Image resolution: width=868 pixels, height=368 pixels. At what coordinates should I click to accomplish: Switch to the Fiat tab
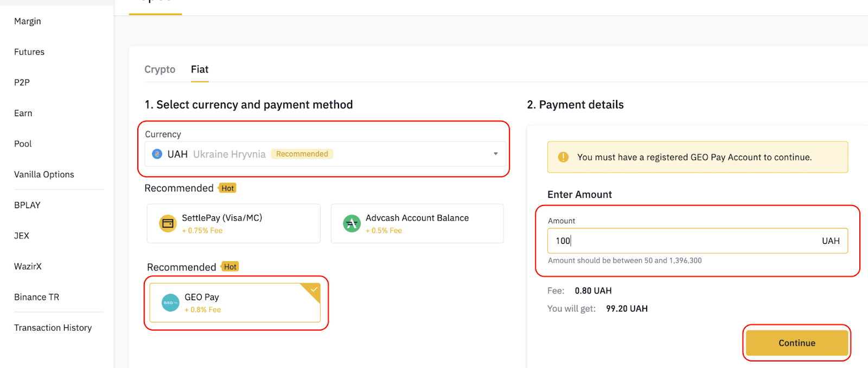point(200,69)
